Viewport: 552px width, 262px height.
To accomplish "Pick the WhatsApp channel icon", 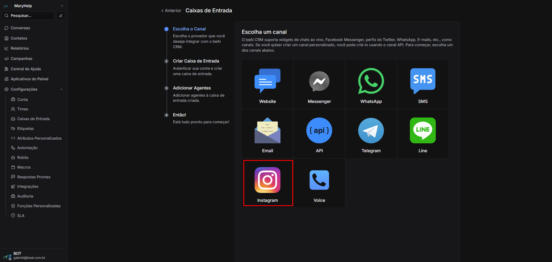I will [371, 81].
